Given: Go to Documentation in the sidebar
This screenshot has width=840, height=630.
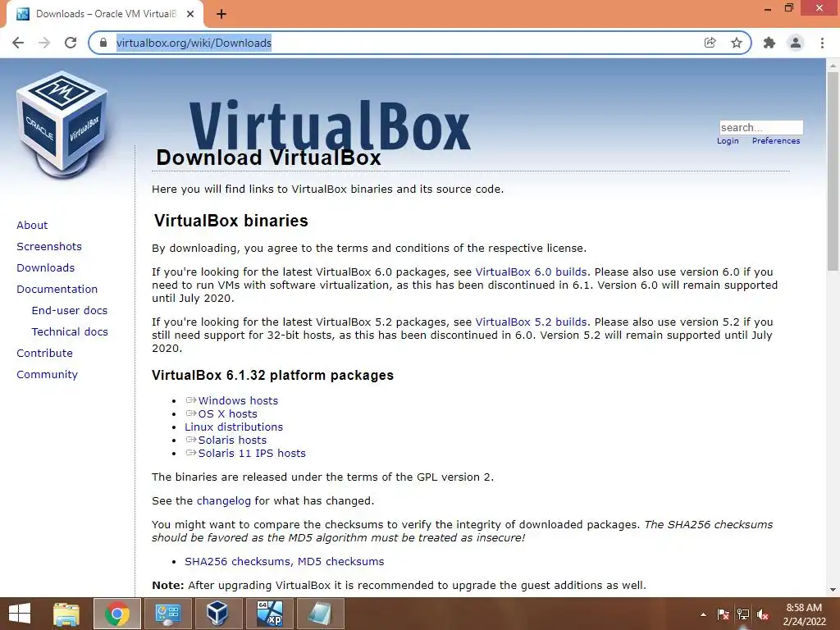Looking at the screenshot, I should point(57,290).
